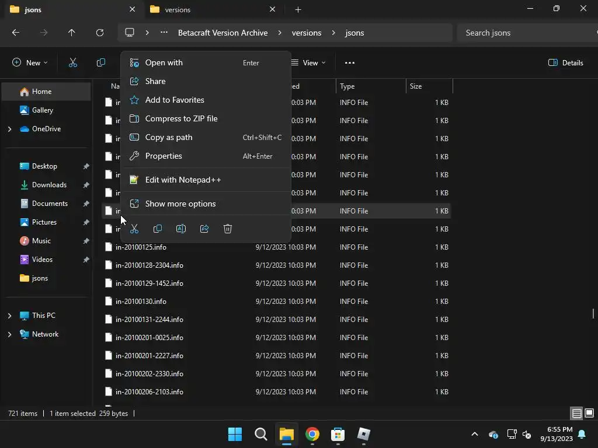
Task: Click the network display icon in the system tray
Action: click(512, 434)
